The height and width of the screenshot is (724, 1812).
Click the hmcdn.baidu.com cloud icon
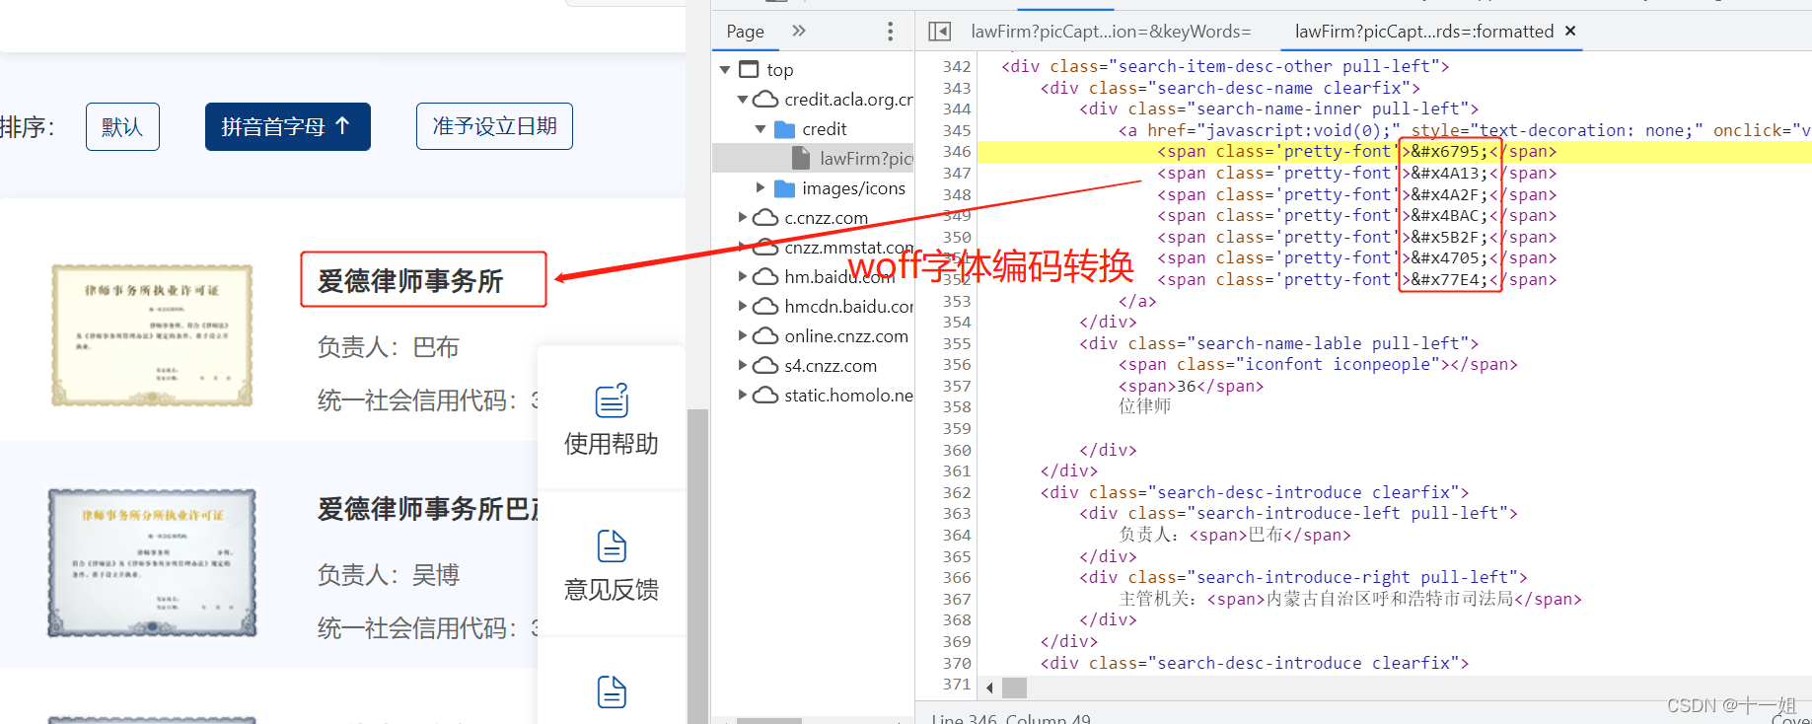(x=765, y=306)
